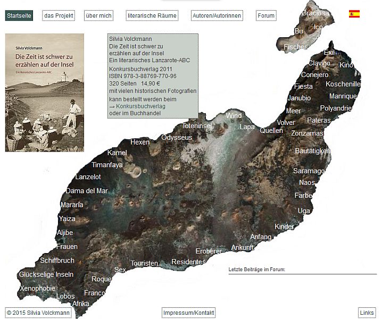Select the Graciosa label on the map
Viewport: 382px width, 319px height.
coord(315,13)
